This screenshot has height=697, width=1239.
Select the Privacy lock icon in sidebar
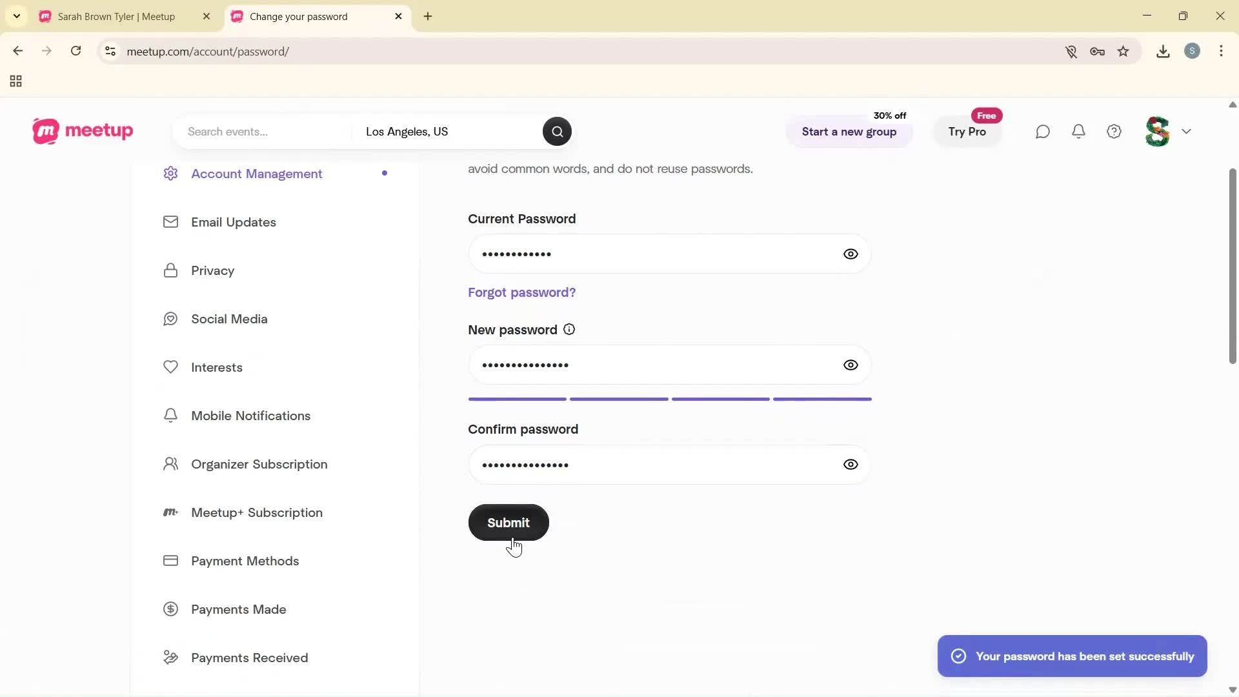pyautogui.click(x=170, y=270)
